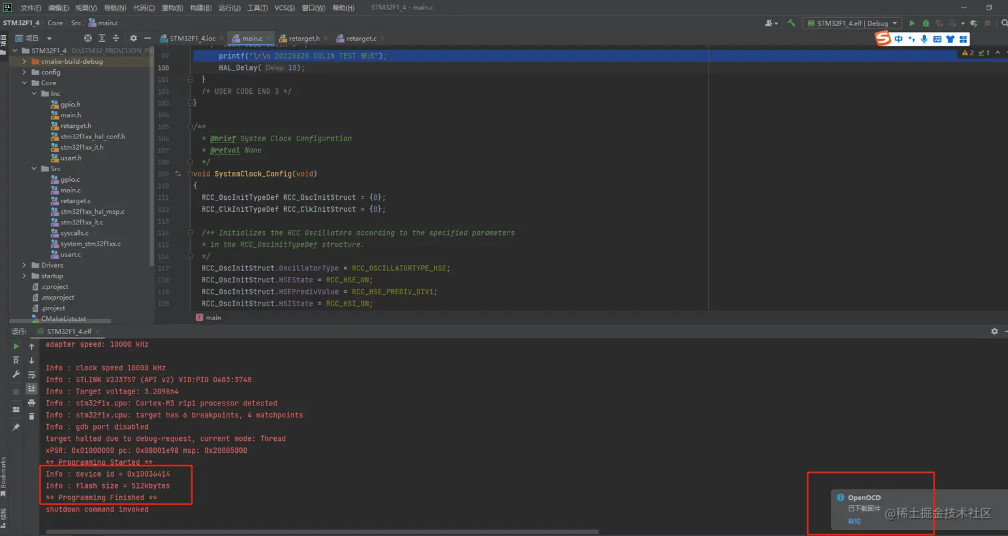Open Run panel gear settings
The height and width of the screenshot is (536, 1008).
click(x=994, y=331)
